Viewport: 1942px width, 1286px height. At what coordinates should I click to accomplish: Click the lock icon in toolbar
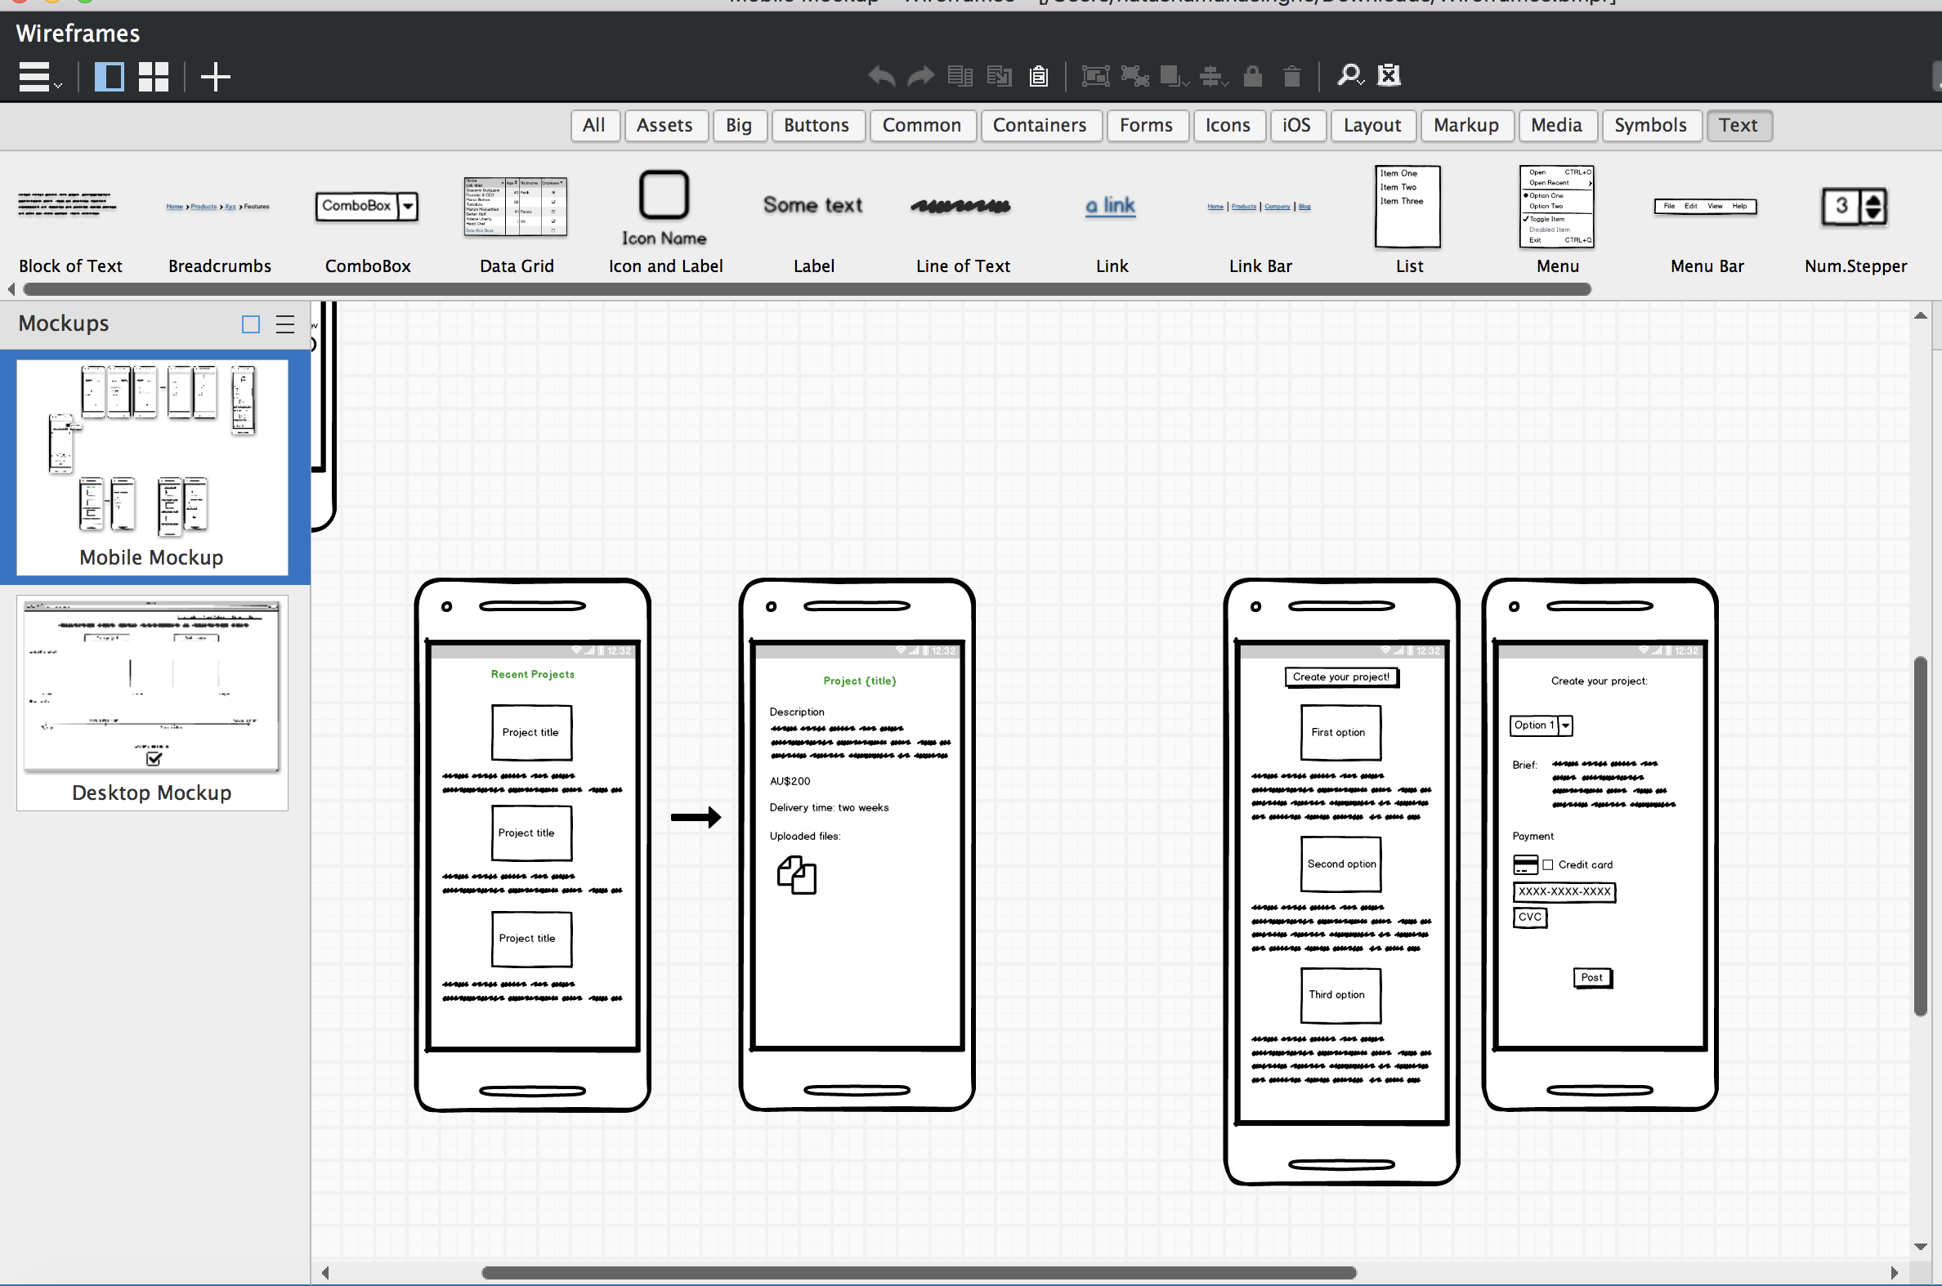[x=1252, y=76]
